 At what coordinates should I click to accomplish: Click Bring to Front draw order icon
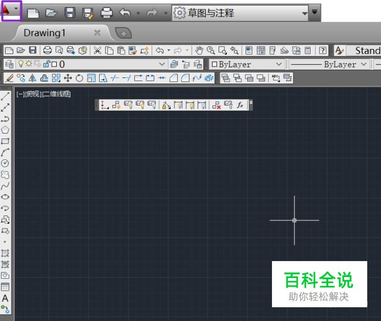pyautogui.click(x=226, y=78)
